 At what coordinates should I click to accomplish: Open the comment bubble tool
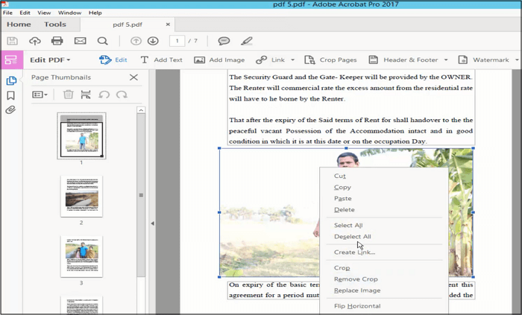pyautogui.click(x=223, y=41)
